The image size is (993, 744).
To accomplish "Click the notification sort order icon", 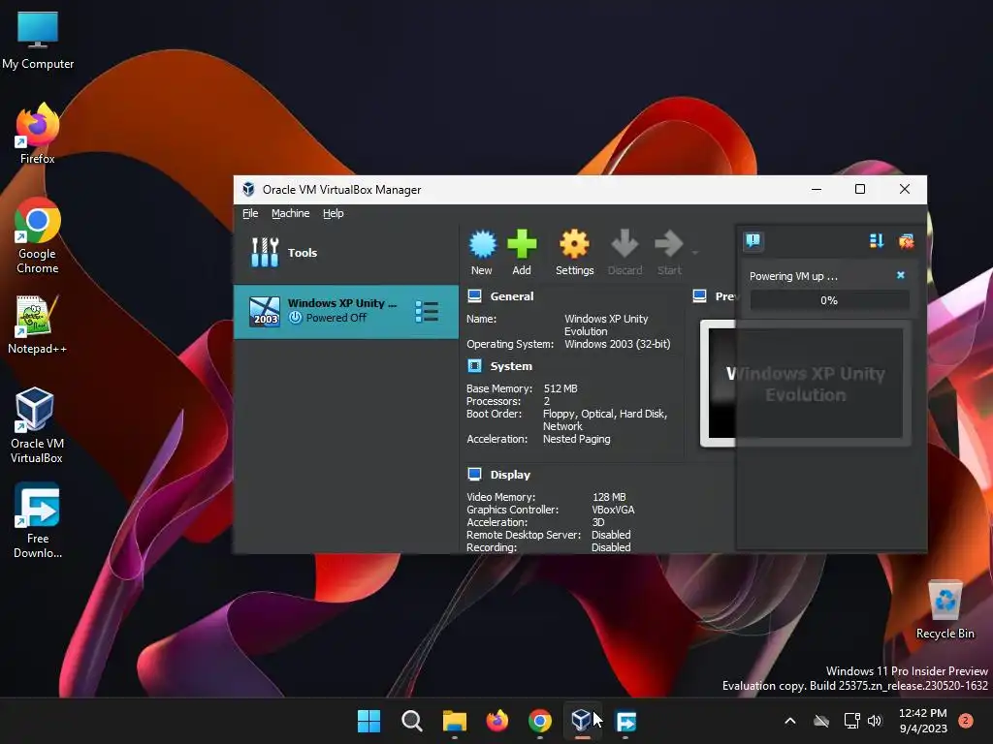I will [x=877, y=241].
